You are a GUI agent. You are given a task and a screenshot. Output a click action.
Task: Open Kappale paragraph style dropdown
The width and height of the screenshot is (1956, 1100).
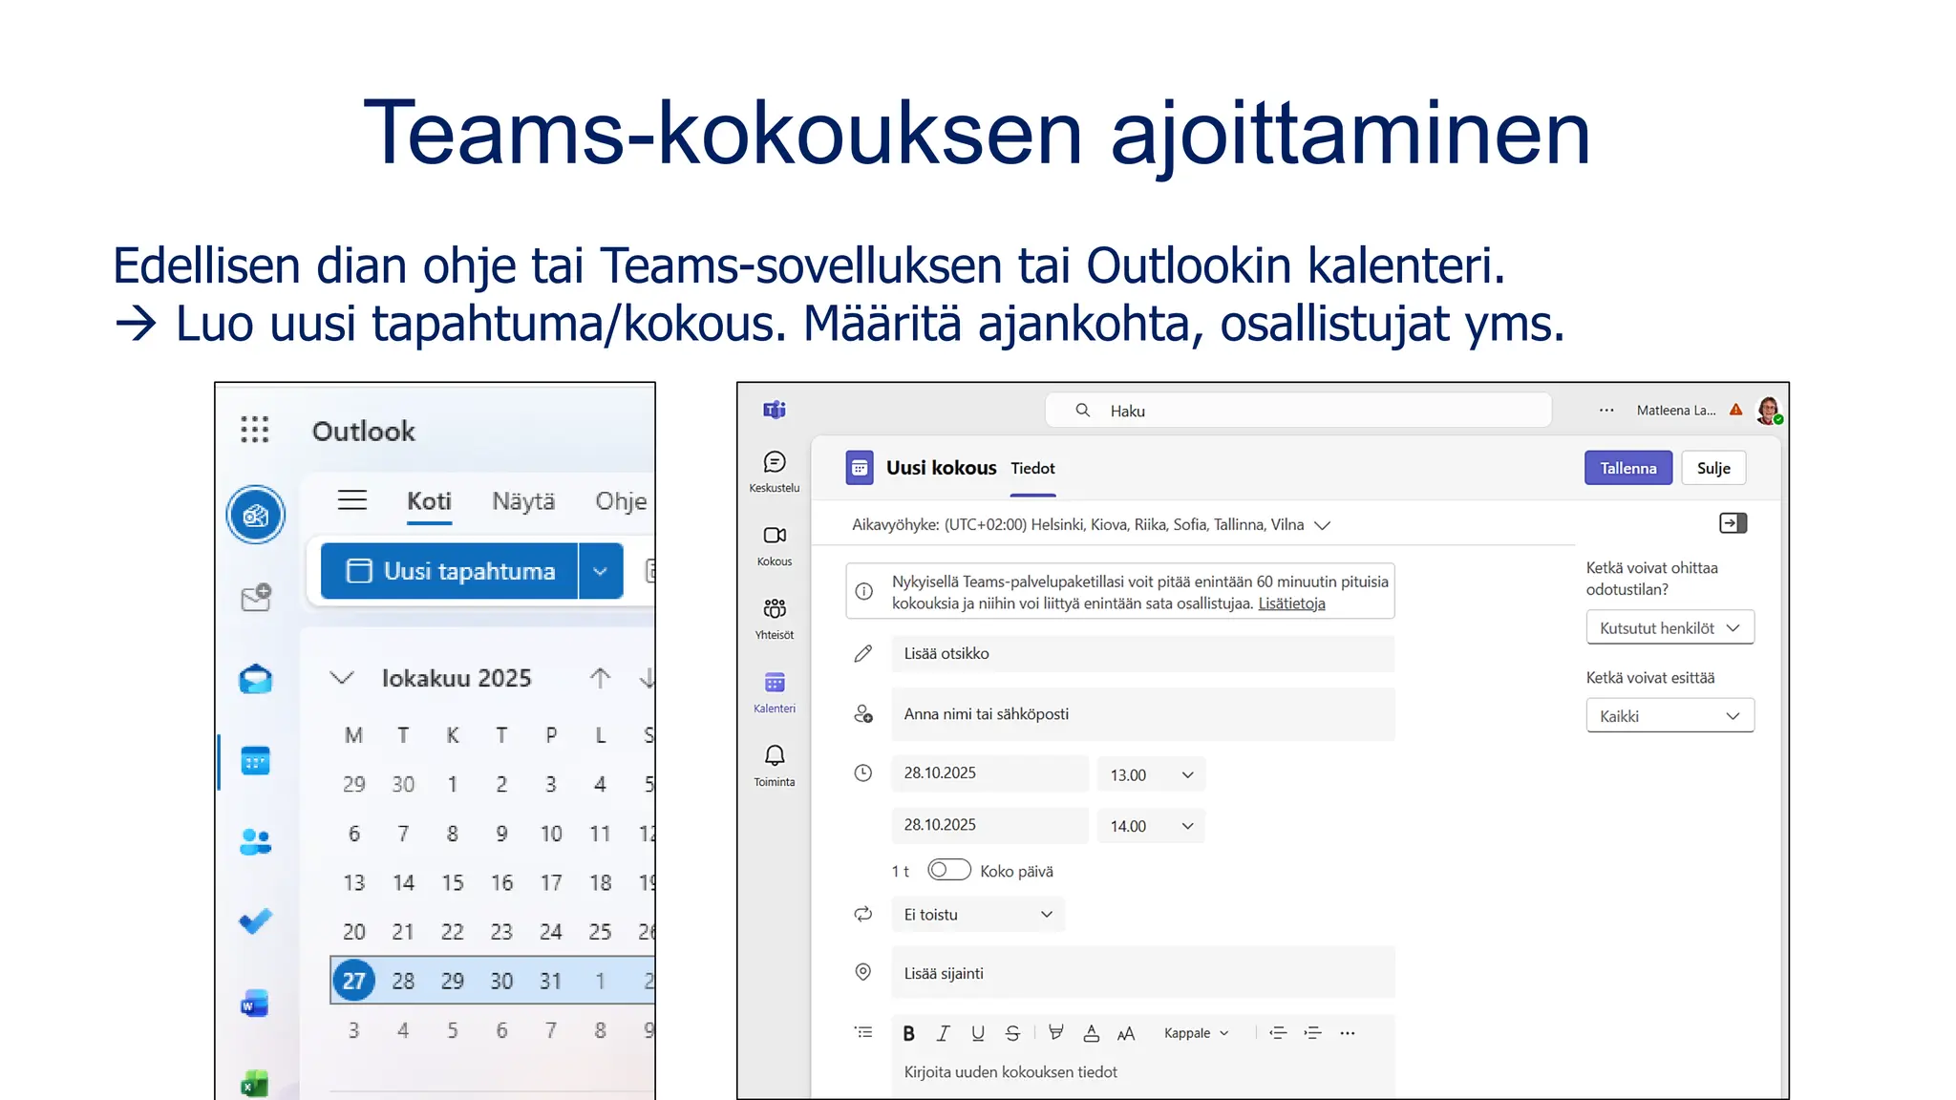[x=1196, y=1033]
